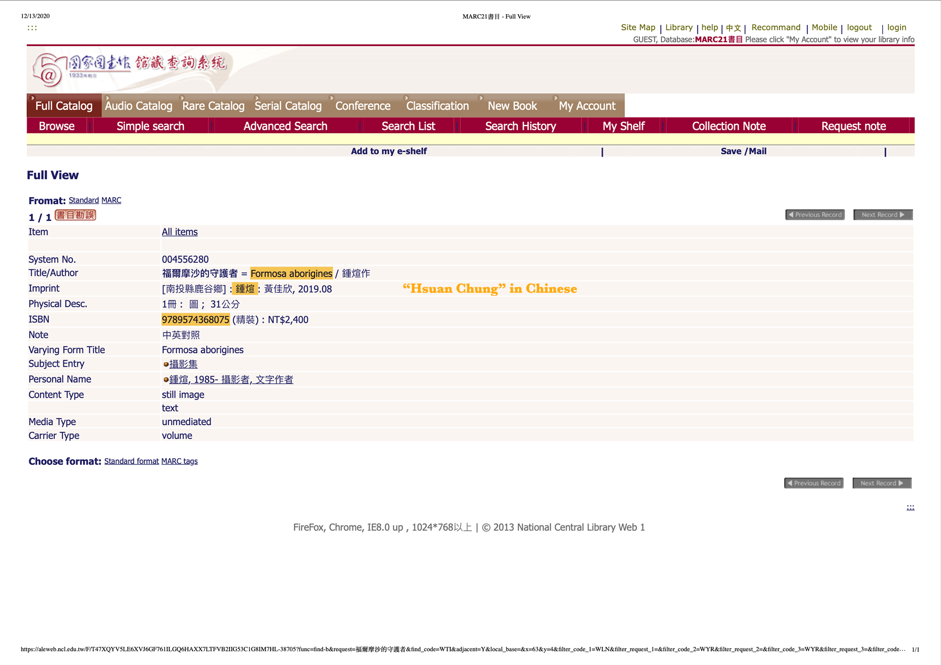Click the bottom Previous Record arrow button
The width and height of the screenshot is (941, 665).
(814, 483)
